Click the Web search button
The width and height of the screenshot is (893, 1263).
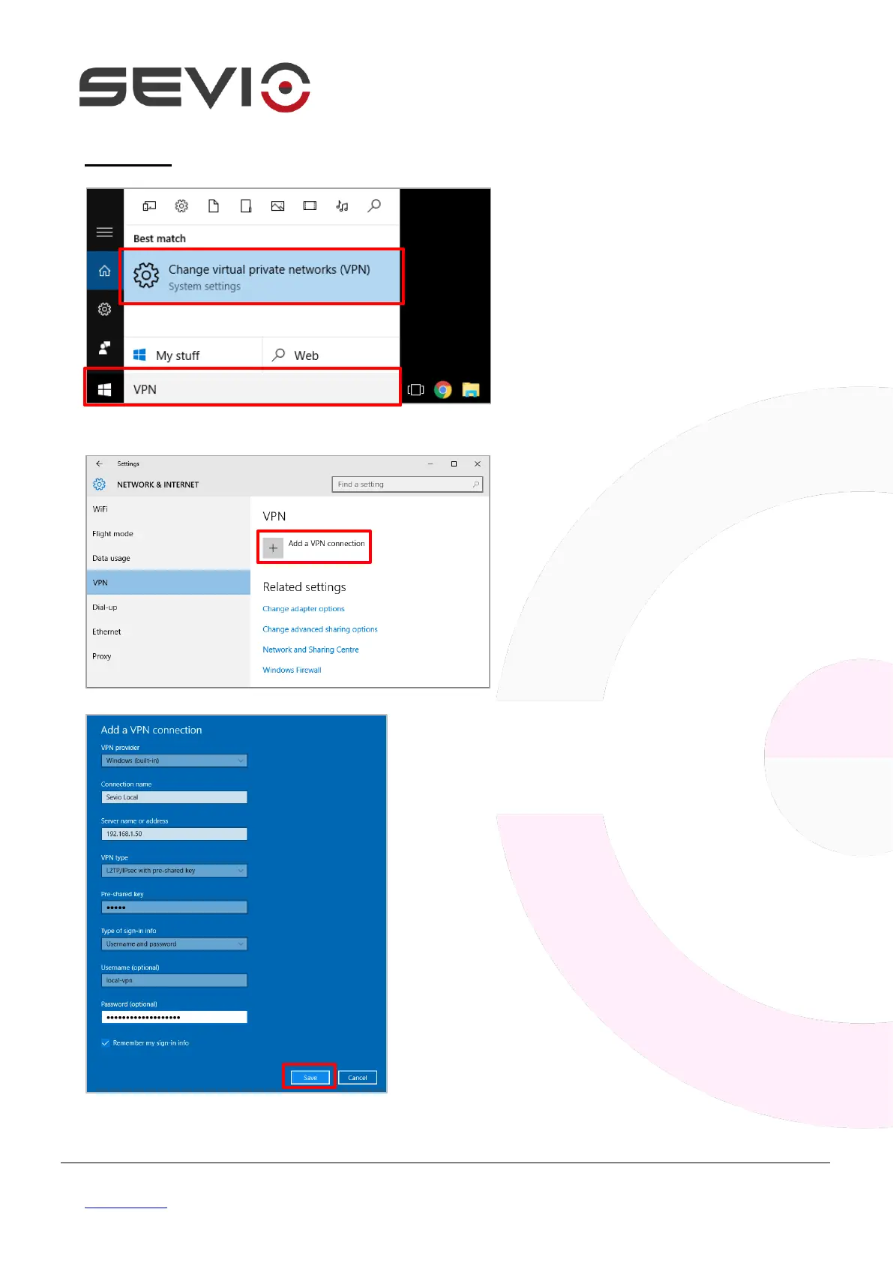tap(331, 355)
